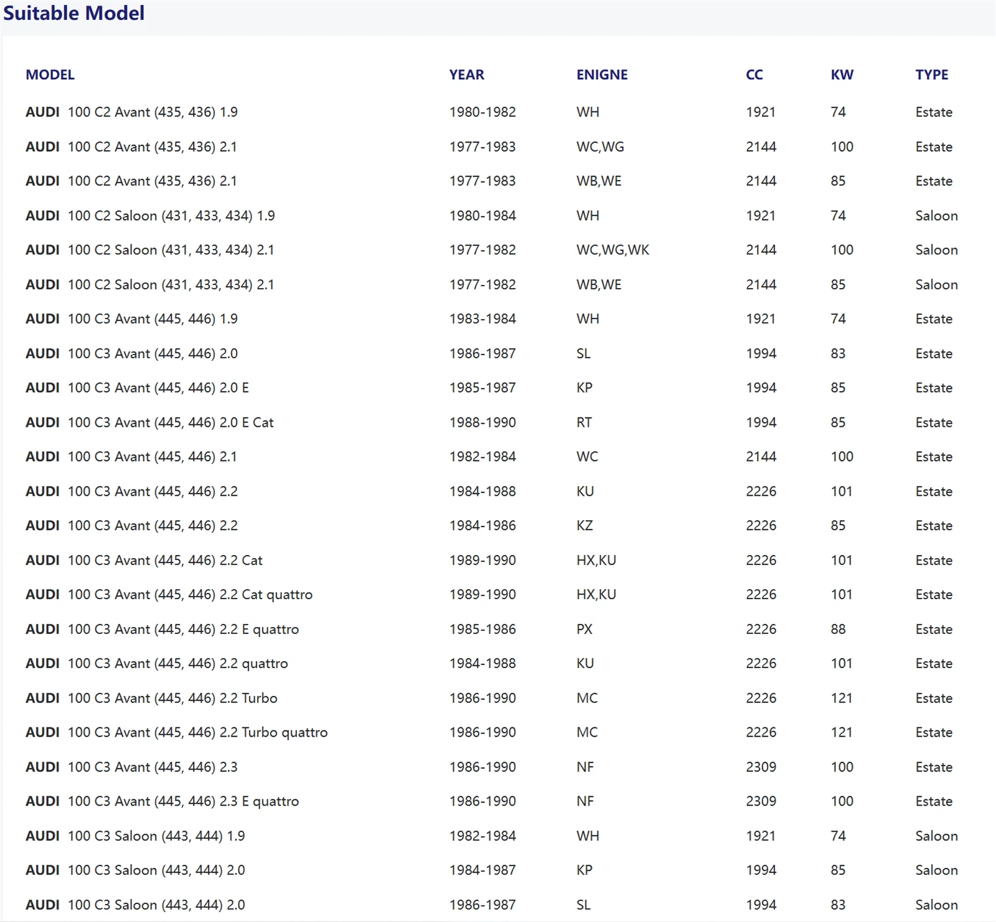Click engine NF in 2.3 E quattro row
This screenshot has width=996, height=922.
tap(585, 801)
